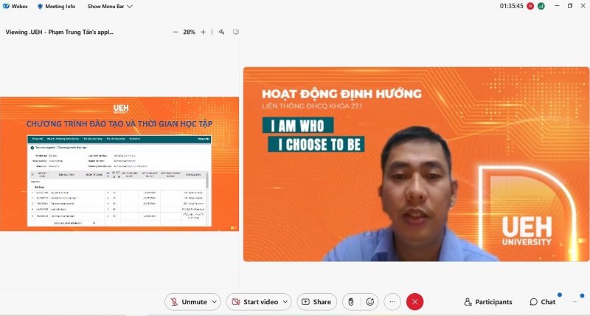Open the Chat panel
The height and width of the screenshot is (316, 590).
coord(543,302)
